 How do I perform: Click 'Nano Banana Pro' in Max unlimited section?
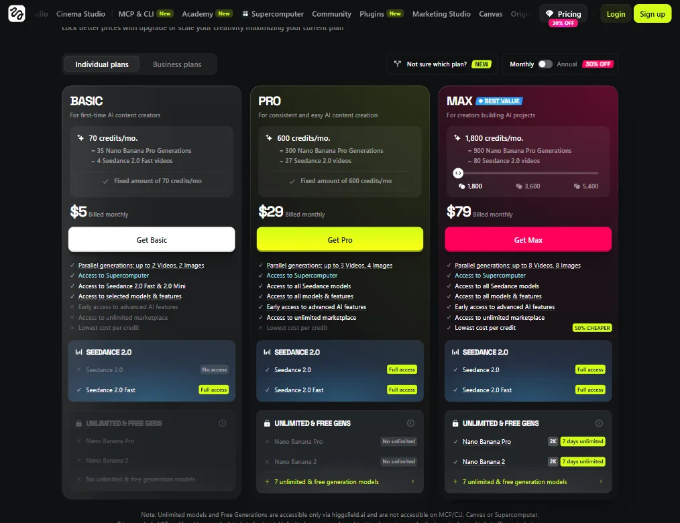click(487, 441)
